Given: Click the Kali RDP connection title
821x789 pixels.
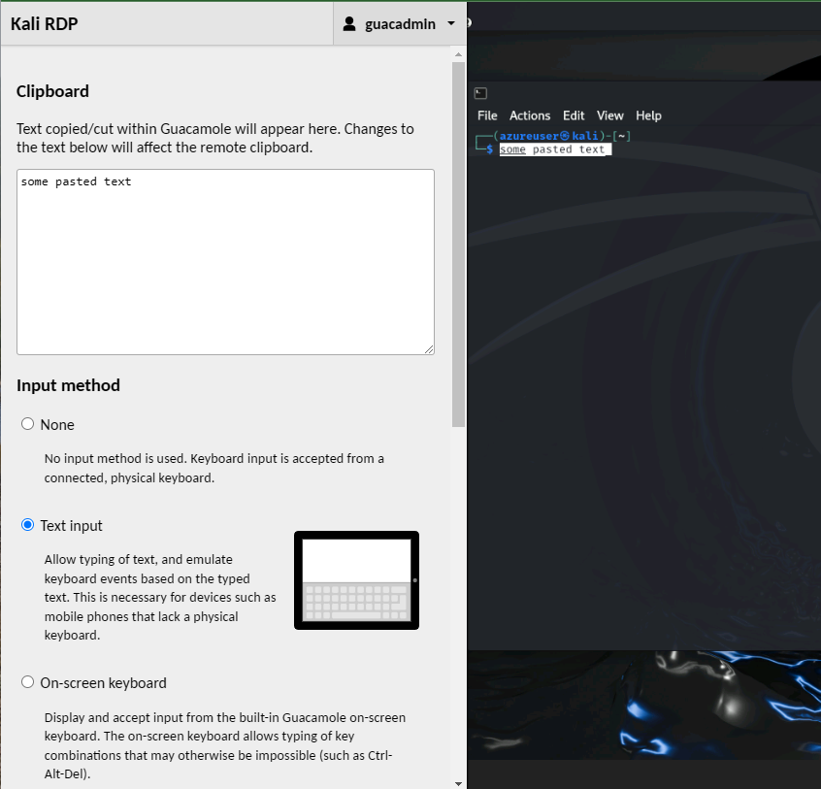Looking at the screenshot, I should pyautogui.click(x=44, y=24).
